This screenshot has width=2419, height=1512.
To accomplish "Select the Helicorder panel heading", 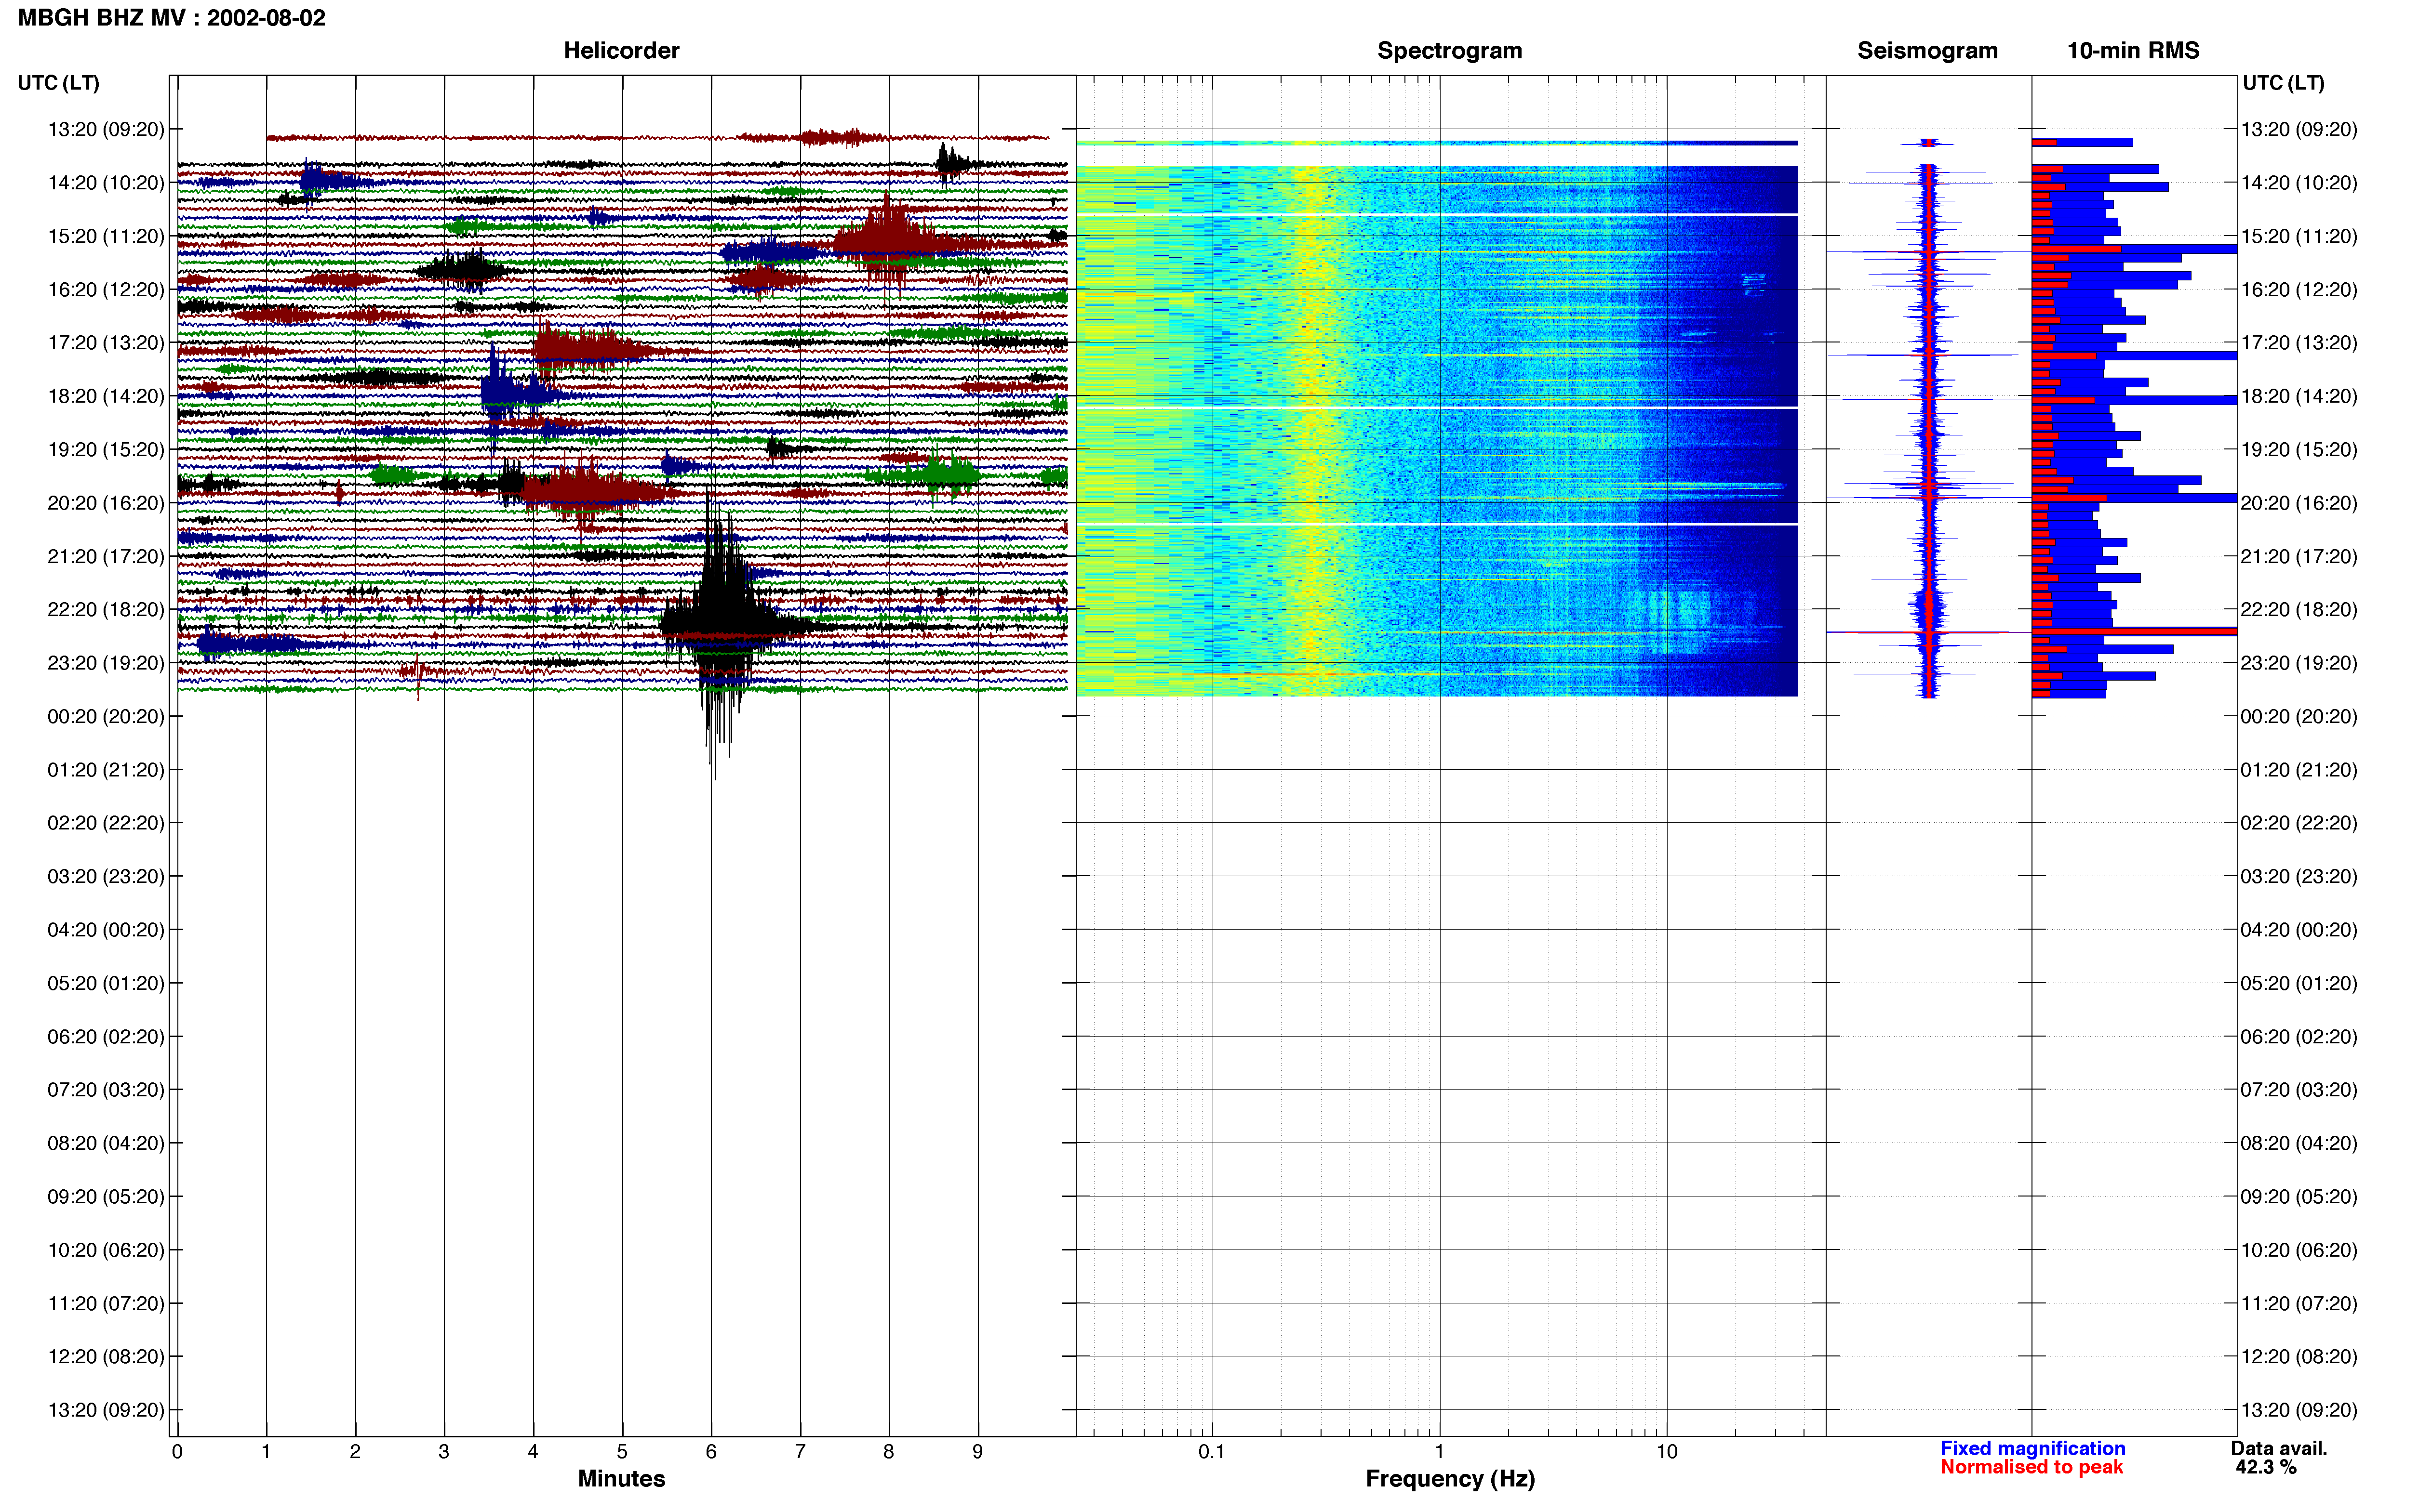I will click(x=621, y=50).
